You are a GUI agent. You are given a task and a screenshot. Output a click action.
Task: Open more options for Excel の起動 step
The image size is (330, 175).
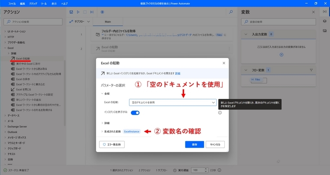point(229,49)
